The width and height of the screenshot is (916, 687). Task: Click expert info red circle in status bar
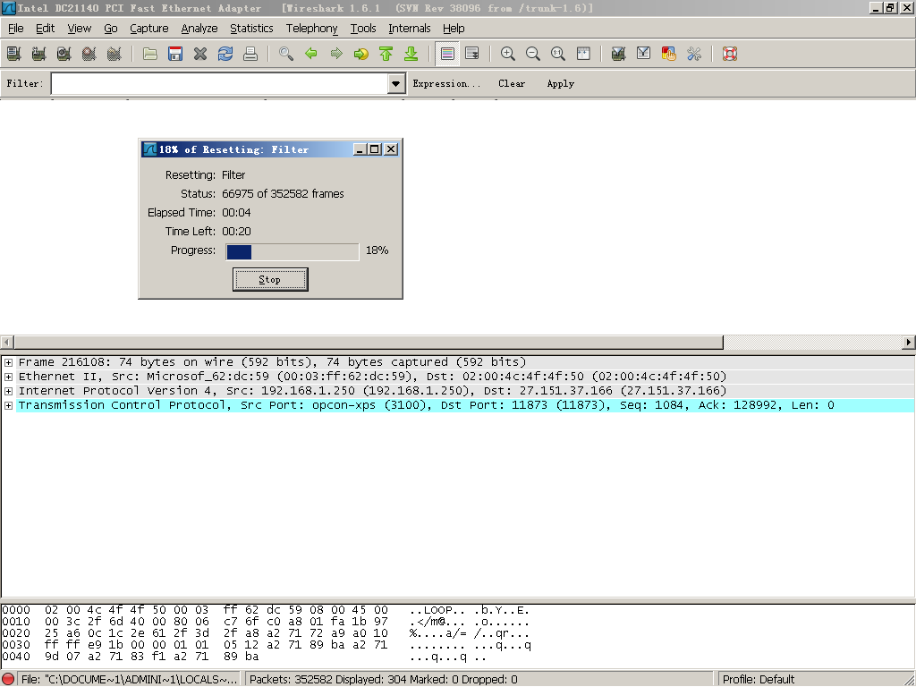8,680
